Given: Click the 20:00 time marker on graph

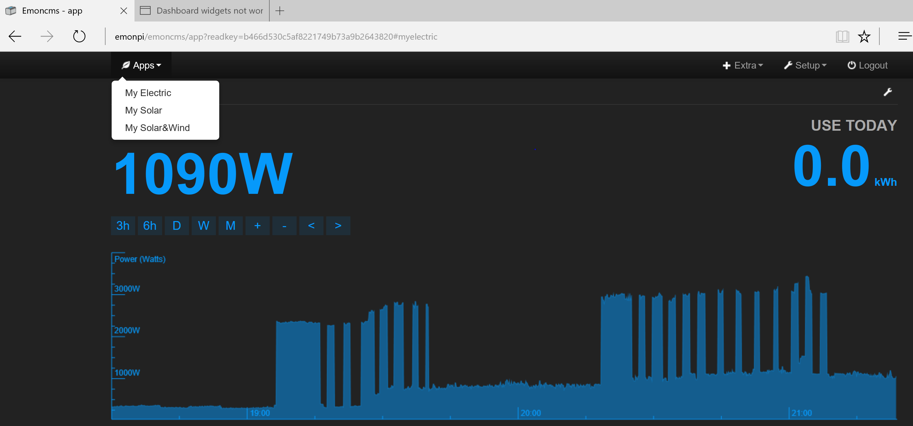Looking at the screenshot, I should (531, 413).
